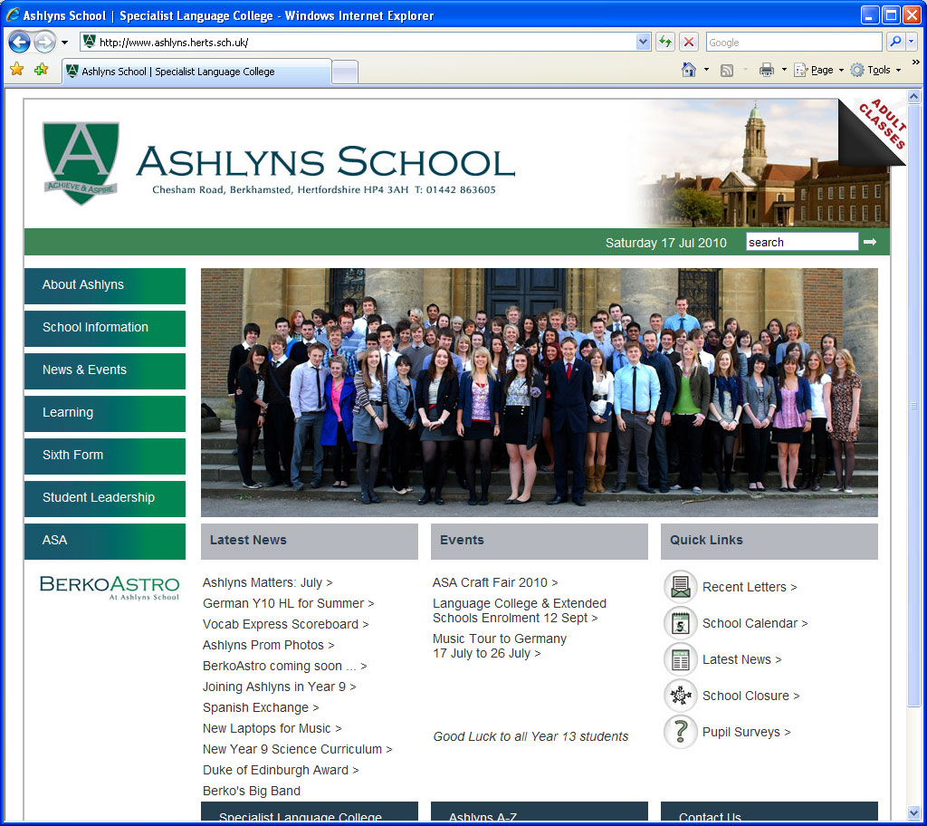Open the Page menu

pyautogui.click(x=818, y=70)
